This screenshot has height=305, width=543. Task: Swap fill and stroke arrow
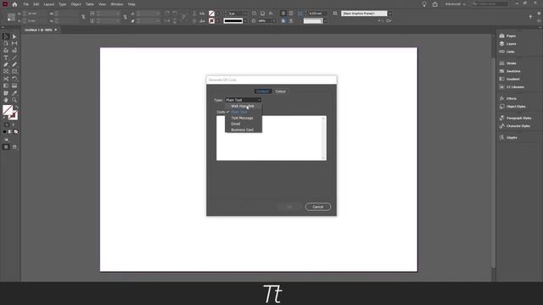(x=16, y=108)
